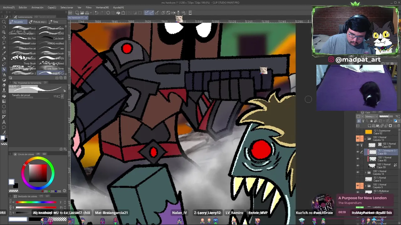Open brush size preset dropdown
The width and height of the screenshot is (401, 225).
(x=62, y=97)
